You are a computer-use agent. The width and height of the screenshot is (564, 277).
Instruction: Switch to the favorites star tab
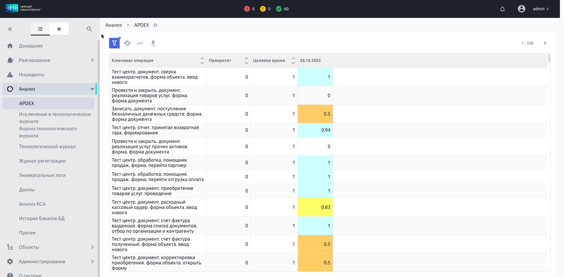pos(59,29)
